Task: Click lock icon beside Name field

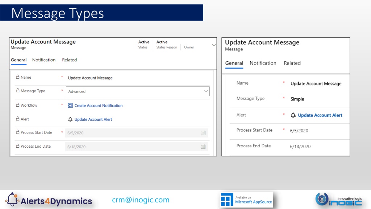Action: [17, 77]
